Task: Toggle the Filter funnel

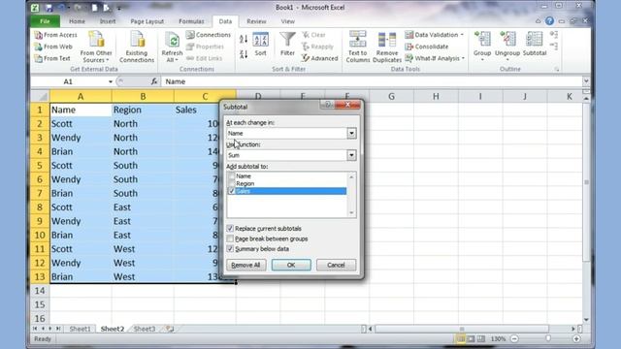Action: [x=287, y=45]
